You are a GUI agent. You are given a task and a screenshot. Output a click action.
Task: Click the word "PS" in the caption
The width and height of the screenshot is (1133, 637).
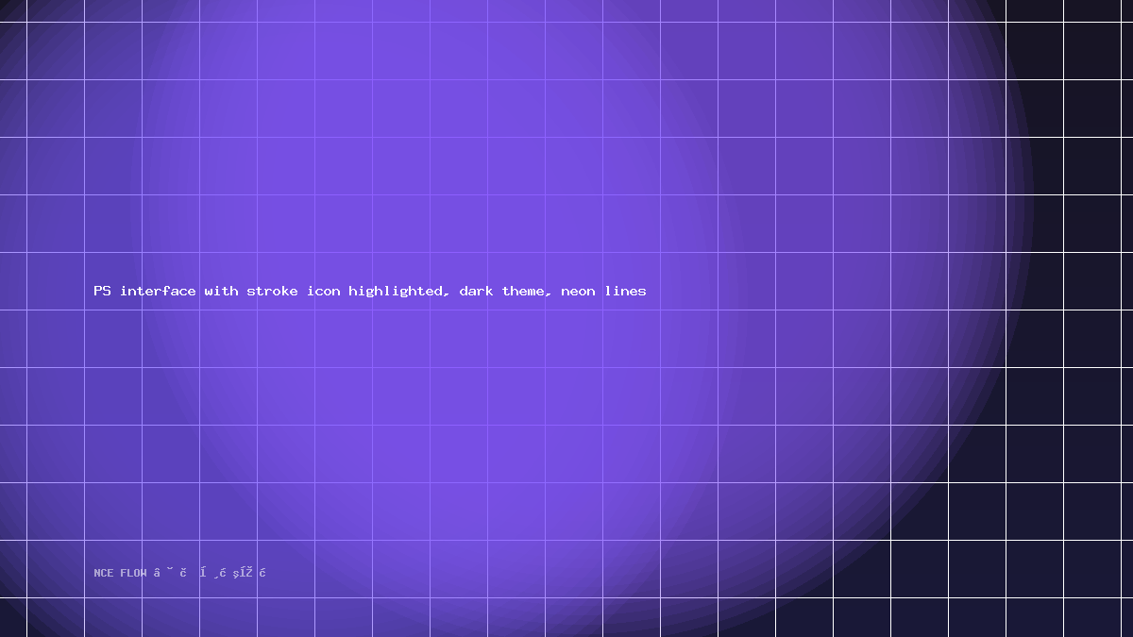pos(102,291)
